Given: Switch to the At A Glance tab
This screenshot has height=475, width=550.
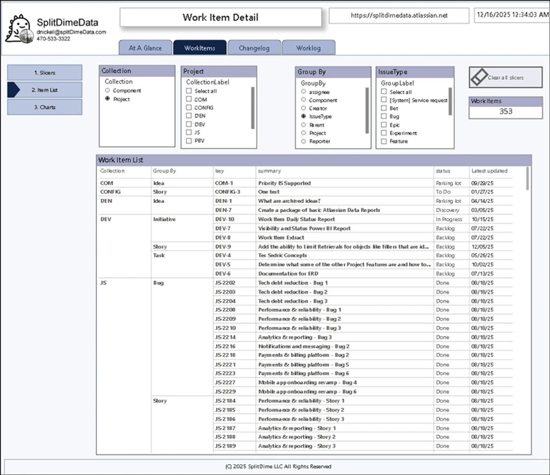Looking at the screenshot, I should pos(145,48).
